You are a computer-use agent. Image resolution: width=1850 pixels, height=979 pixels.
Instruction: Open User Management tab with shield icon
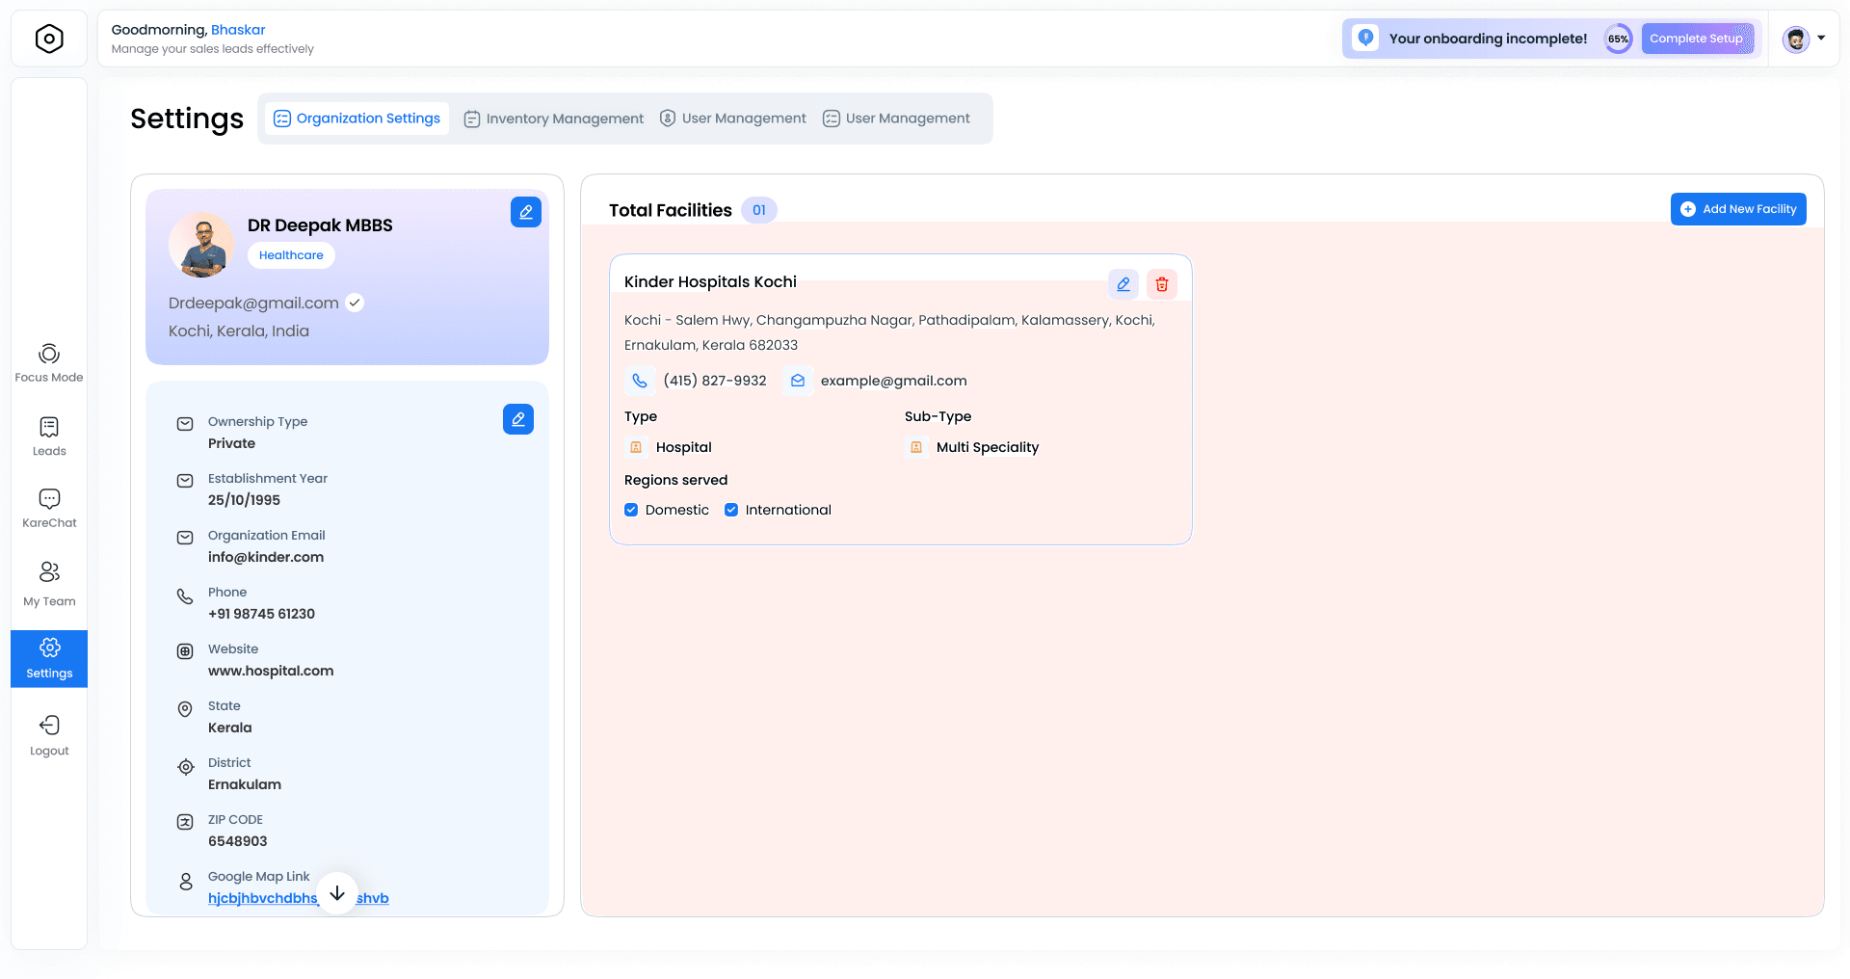(x=733, y=119)
